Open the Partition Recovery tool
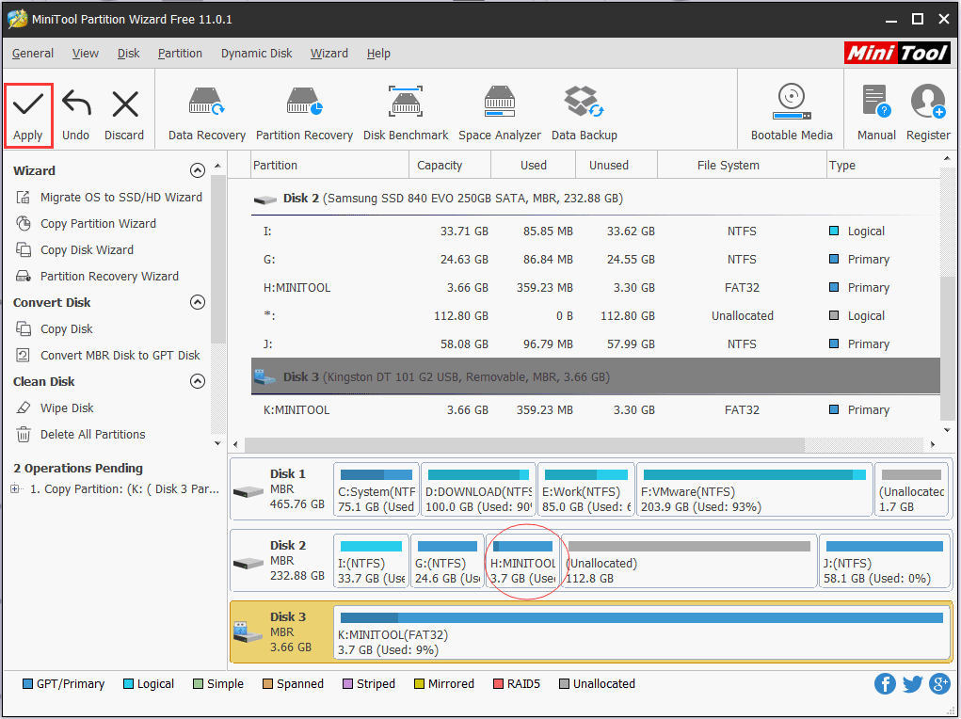Image resolution: width=961 pixels, height=719 pixels. pyautogui.click(x=304, y=114)
